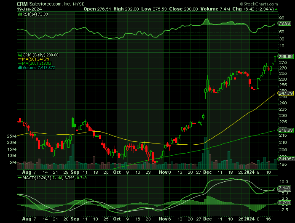Screen dimensions: 295x223
Task: Click the Aug label under the MACD panel
Action: click(x=27, y=219)
